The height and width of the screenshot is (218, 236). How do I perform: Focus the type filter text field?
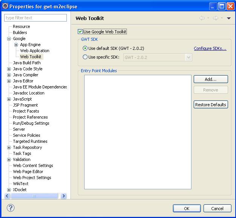pyautogui.click(x=35, y=18)
